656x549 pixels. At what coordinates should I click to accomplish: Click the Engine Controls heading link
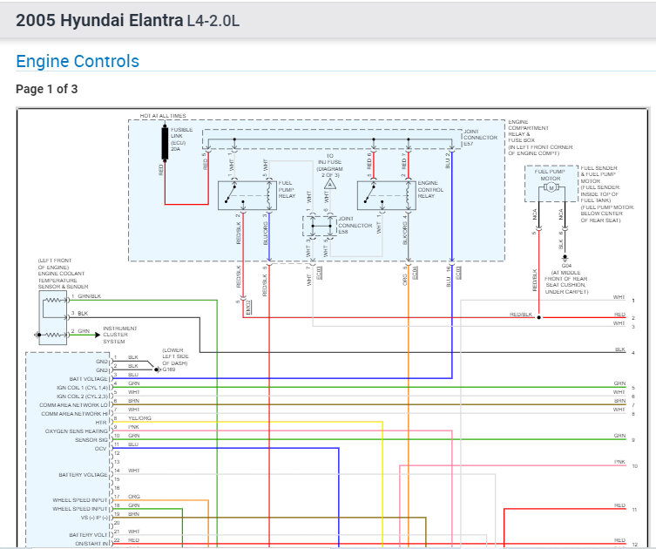(78, 61)
